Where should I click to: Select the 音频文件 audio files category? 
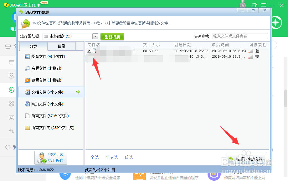44,68
